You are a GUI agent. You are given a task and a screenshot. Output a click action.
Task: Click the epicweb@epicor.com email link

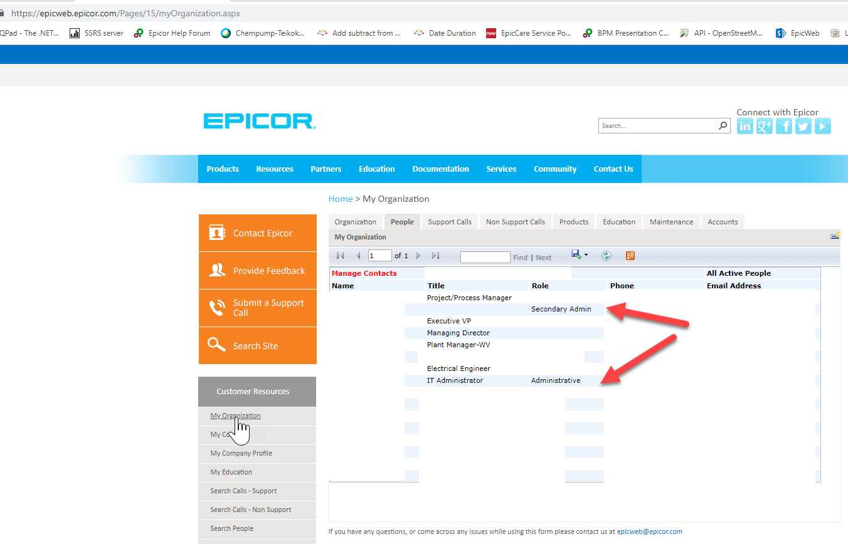point(650,531)
